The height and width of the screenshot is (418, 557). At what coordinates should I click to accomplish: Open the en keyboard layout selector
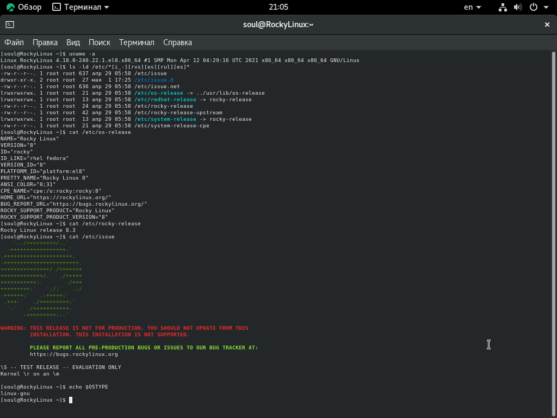(x=473, y=7)
